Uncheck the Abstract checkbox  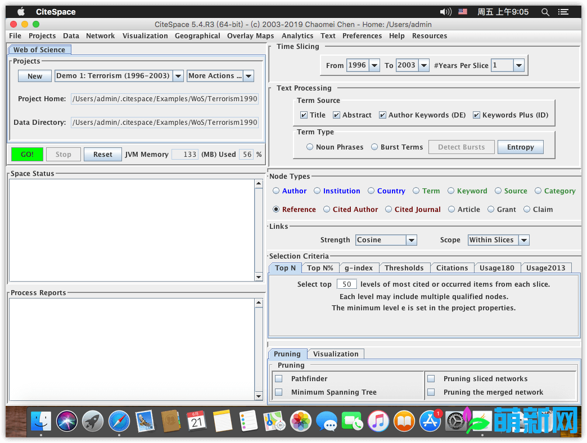coord(337,115)
